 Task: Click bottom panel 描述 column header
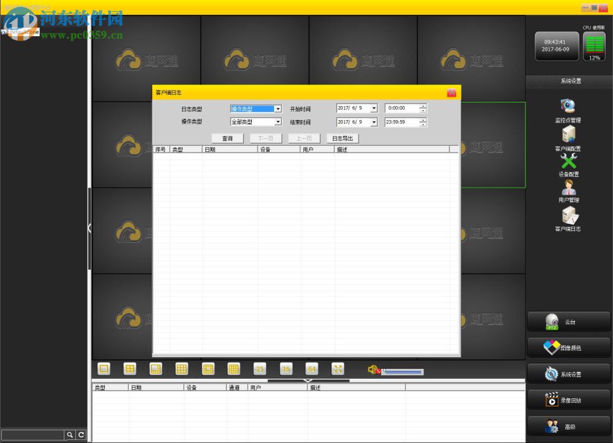357,387
